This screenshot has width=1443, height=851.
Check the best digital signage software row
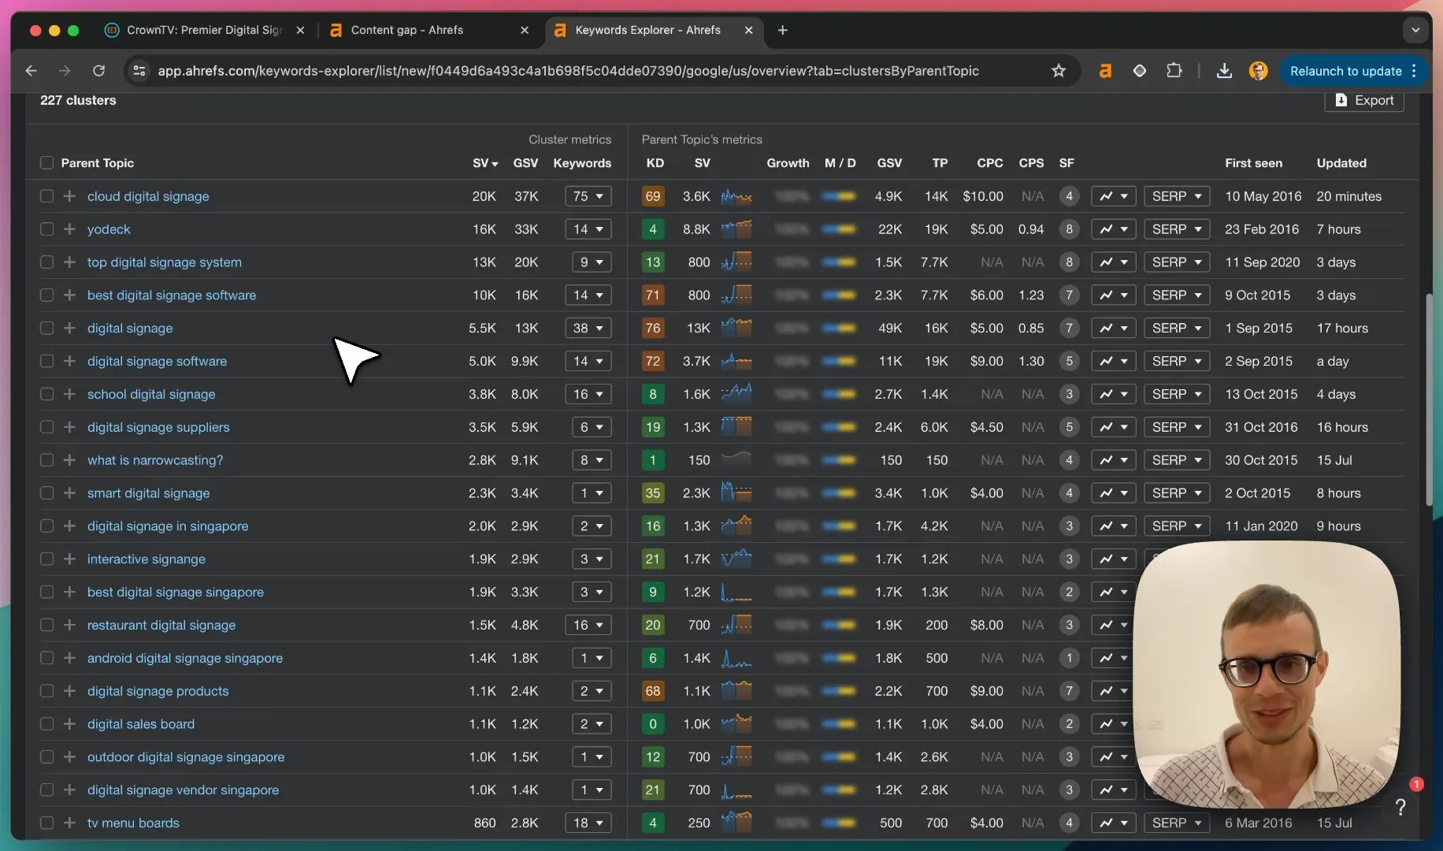click(46, 295)
